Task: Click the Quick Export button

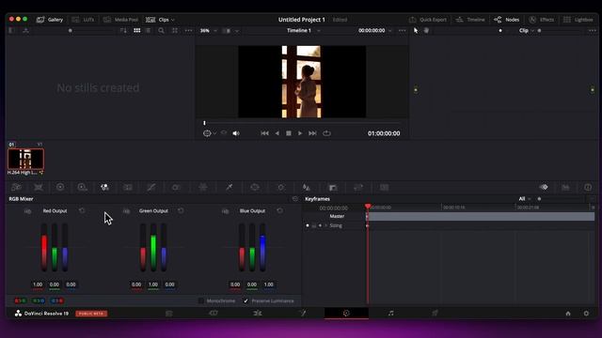Action: 427,20
